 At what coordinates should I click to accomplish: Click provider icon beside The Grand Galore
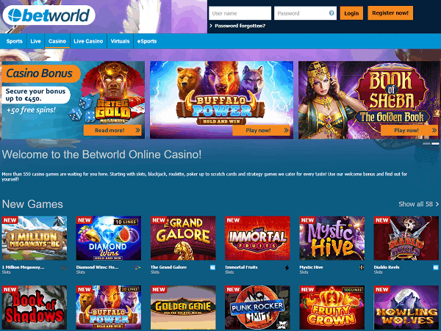point(212,267)
